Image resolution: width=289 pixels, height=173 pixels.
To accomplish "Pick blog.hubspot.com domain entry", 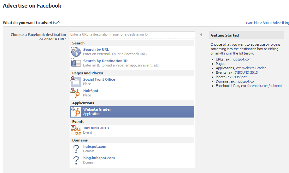I will pyautogui.click(x=132, y=160).
